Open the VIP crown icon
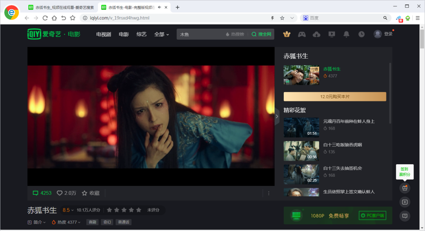 coord(287,34)
